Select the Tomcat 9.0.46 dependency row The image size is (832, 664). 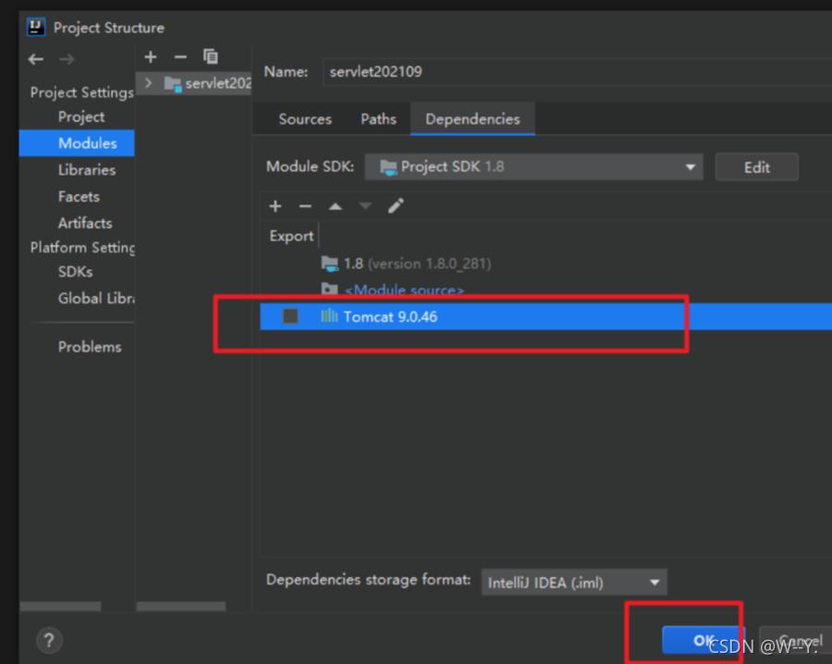(546, 316)
